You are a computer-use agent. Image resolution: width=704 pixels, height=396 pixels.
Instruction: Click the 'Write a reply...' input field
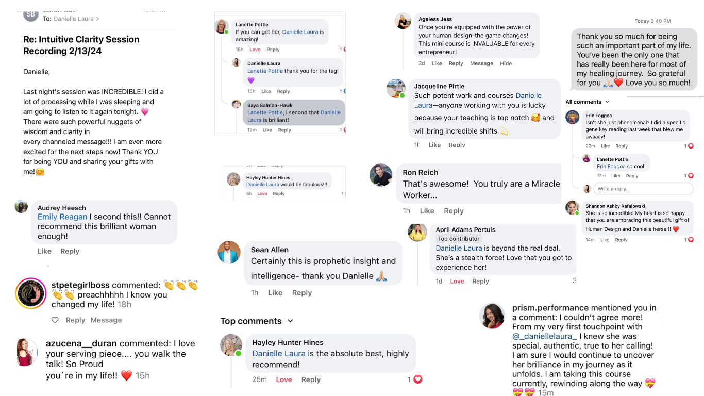(643, 189)
